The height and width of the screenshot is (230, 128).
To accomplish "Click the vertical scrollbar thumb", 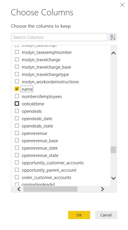I will pyautogui.click(x=113, y=150).
